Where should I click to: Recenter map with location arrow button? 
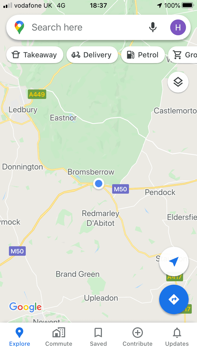click(x=174, y=262)
